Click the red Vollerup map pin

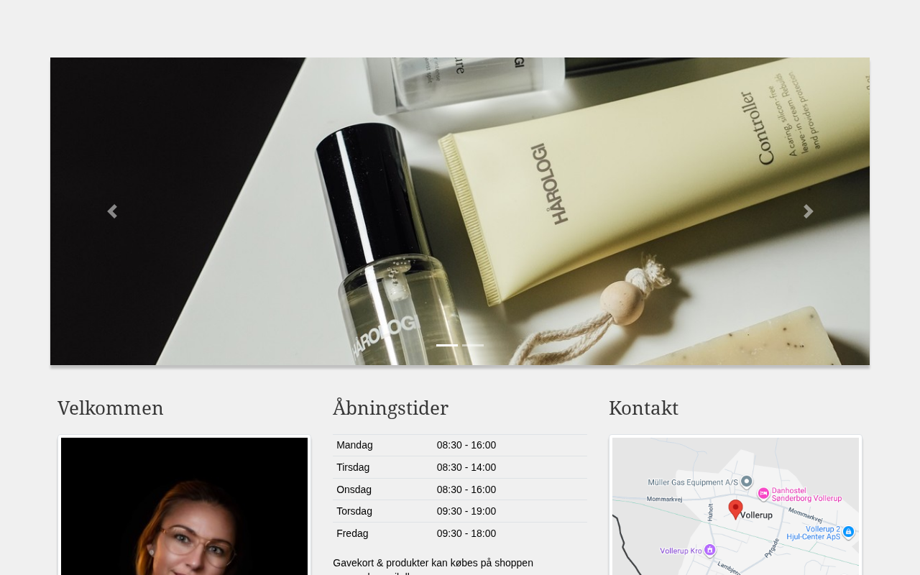735,509
